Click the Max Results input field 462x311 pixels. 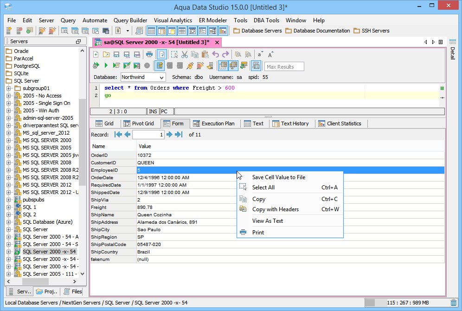(284, 66)
